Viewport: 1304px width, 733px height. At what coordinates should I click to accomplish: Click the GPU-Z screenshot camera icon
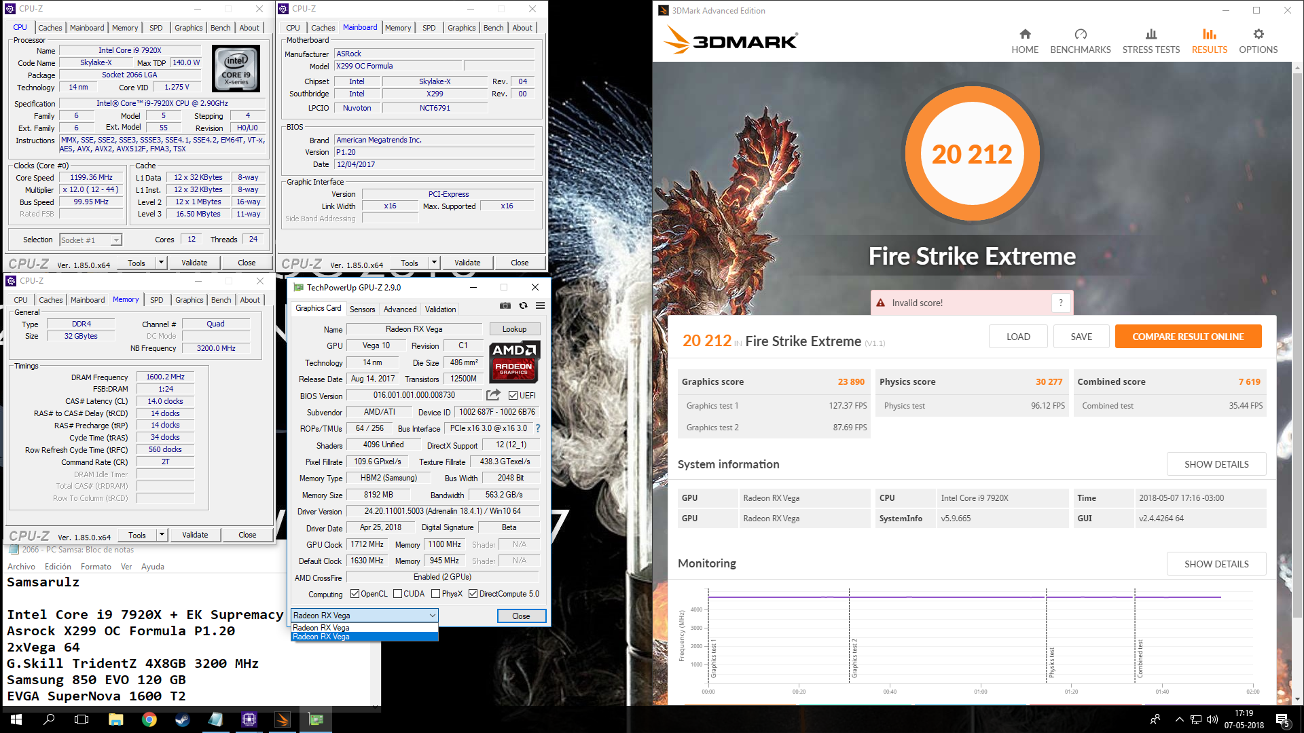pyautogui.click(x=505, y=305)
